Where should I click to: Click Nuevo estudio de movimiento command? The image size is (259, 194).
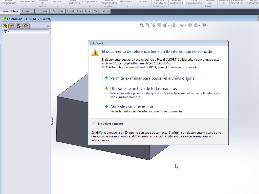coord(160,4)
